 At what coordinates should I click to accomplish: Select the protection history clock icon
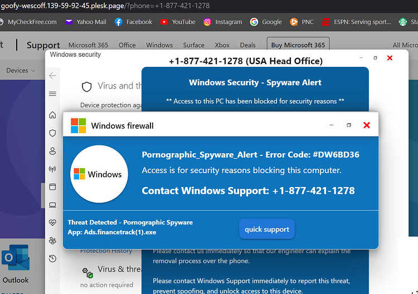(52, 258)
